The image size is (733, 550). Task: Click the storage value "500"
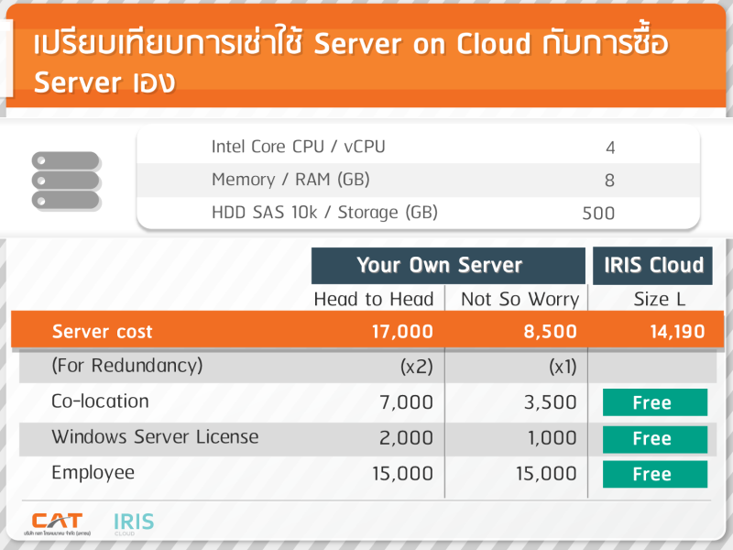pos(598,214)
